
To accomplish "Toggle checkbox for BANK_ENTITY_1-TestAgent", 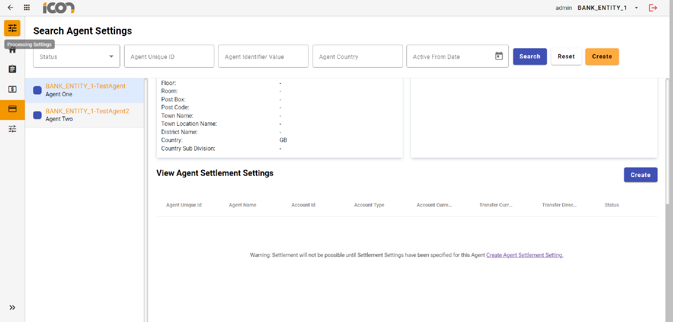I will (x=37, y=90).
